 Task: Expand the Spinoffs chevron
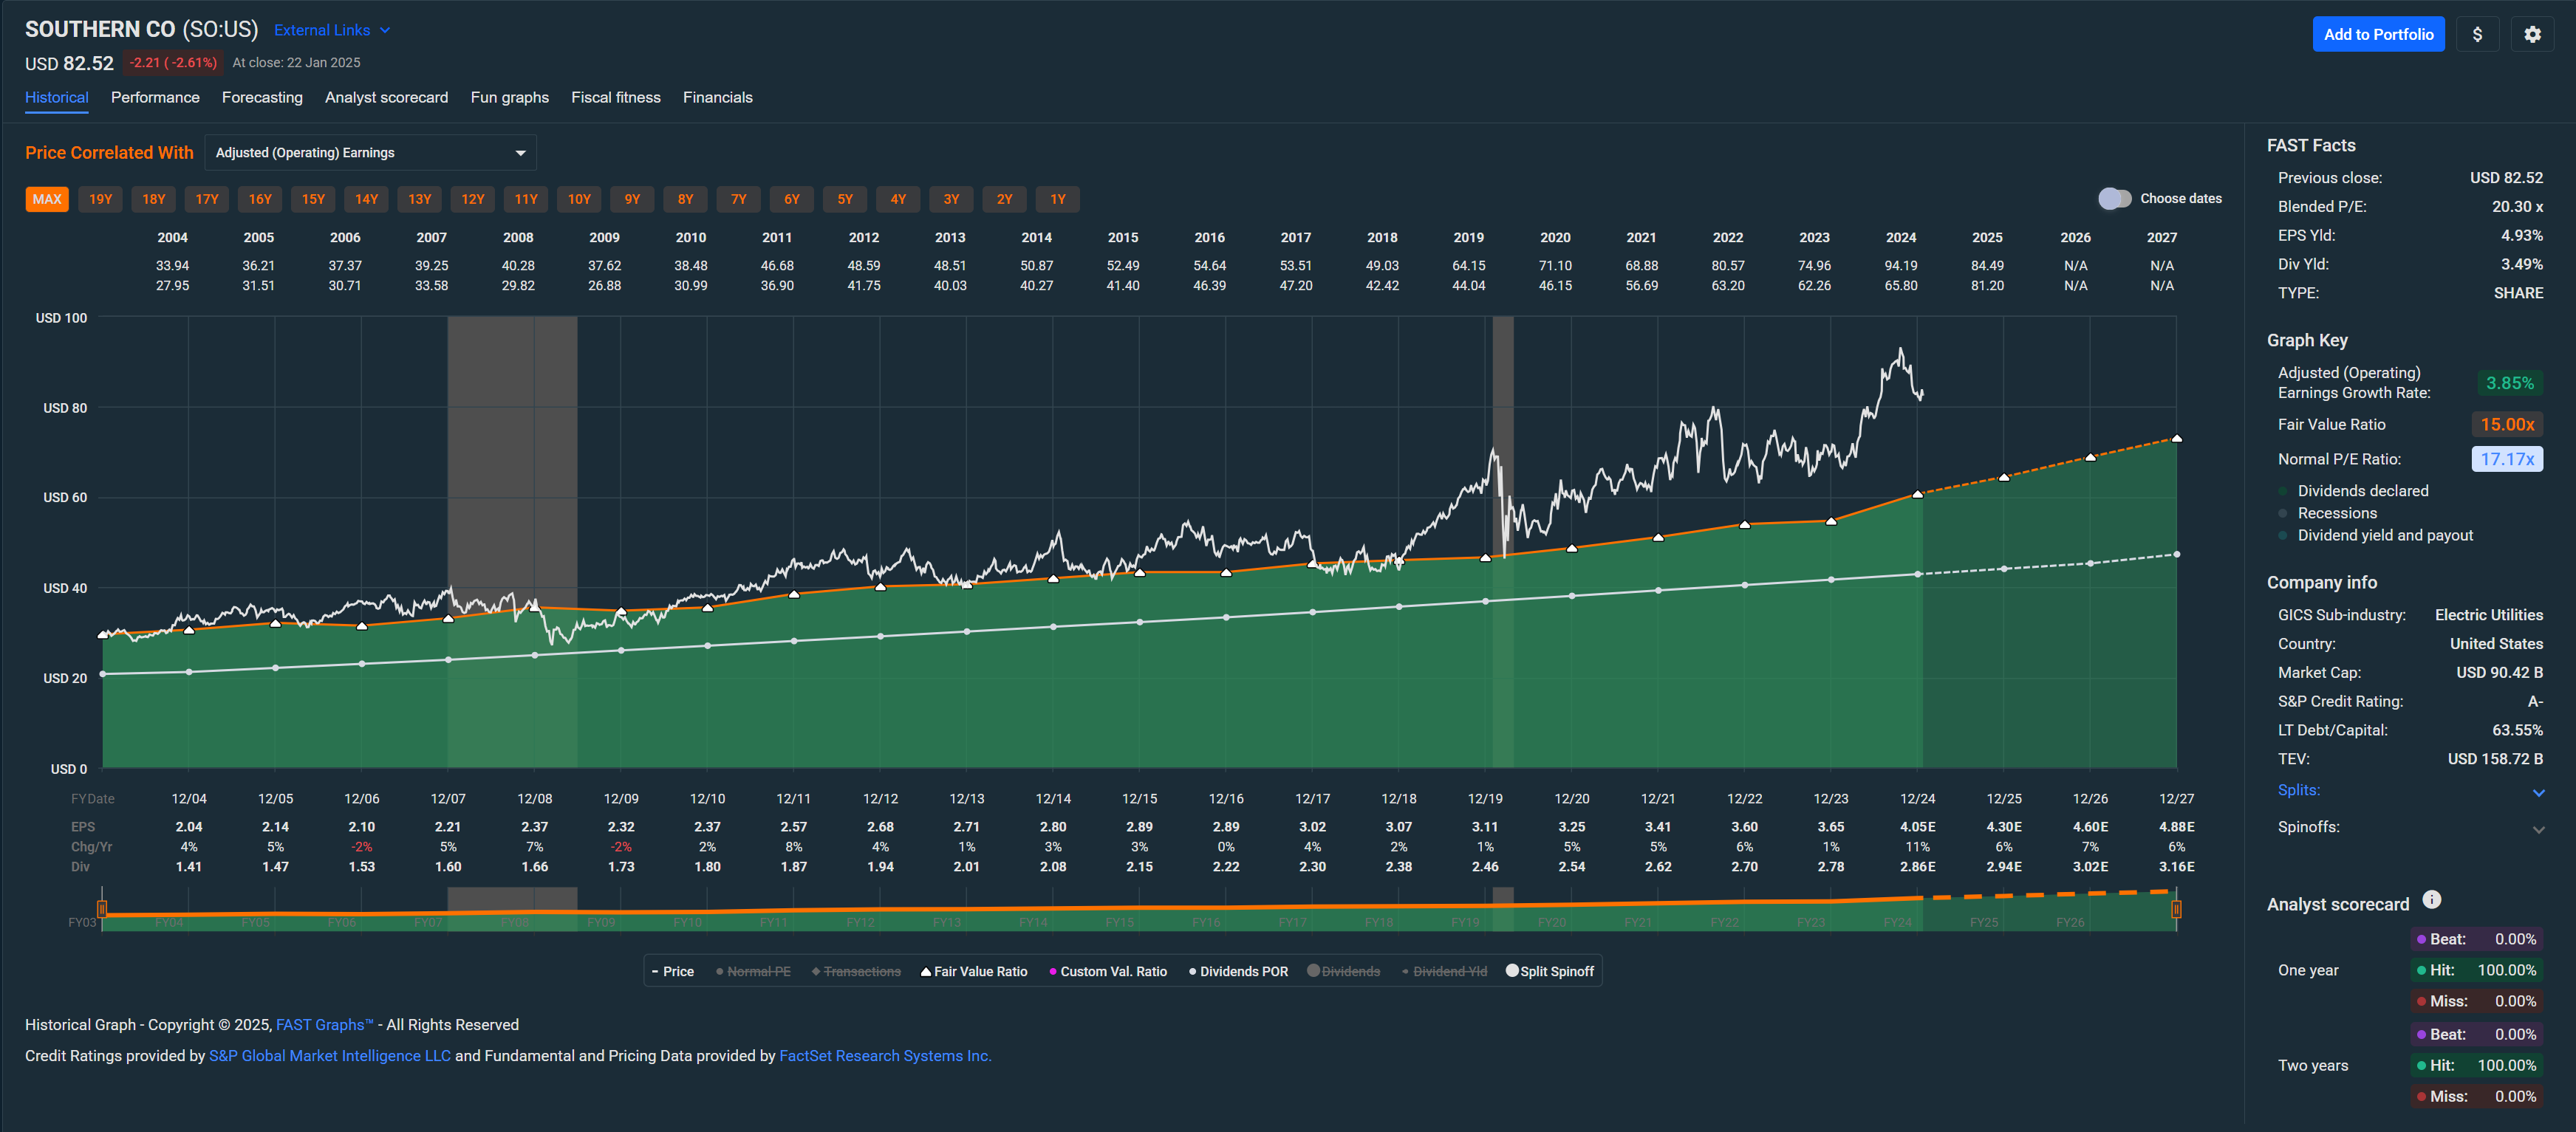[2538, 829]
